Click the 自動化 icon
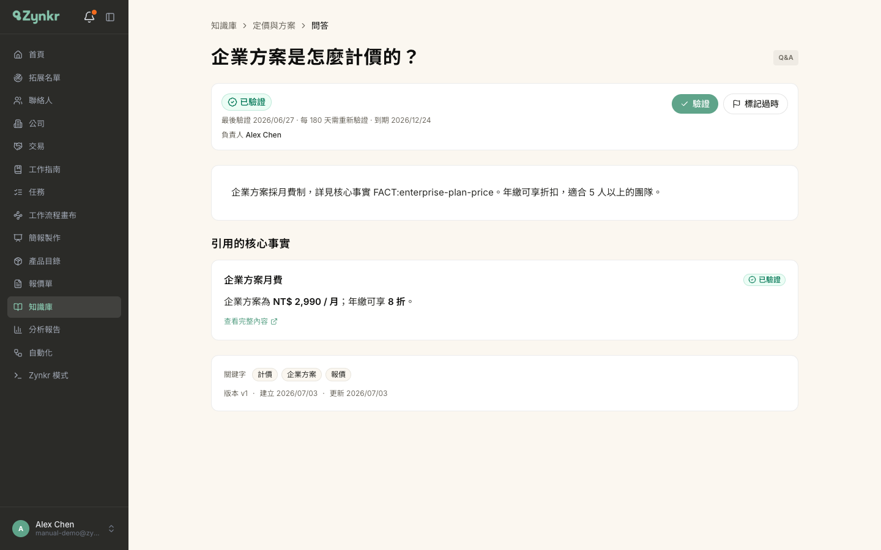The height and width of the screenshot is (550, 881). point(18,353)
